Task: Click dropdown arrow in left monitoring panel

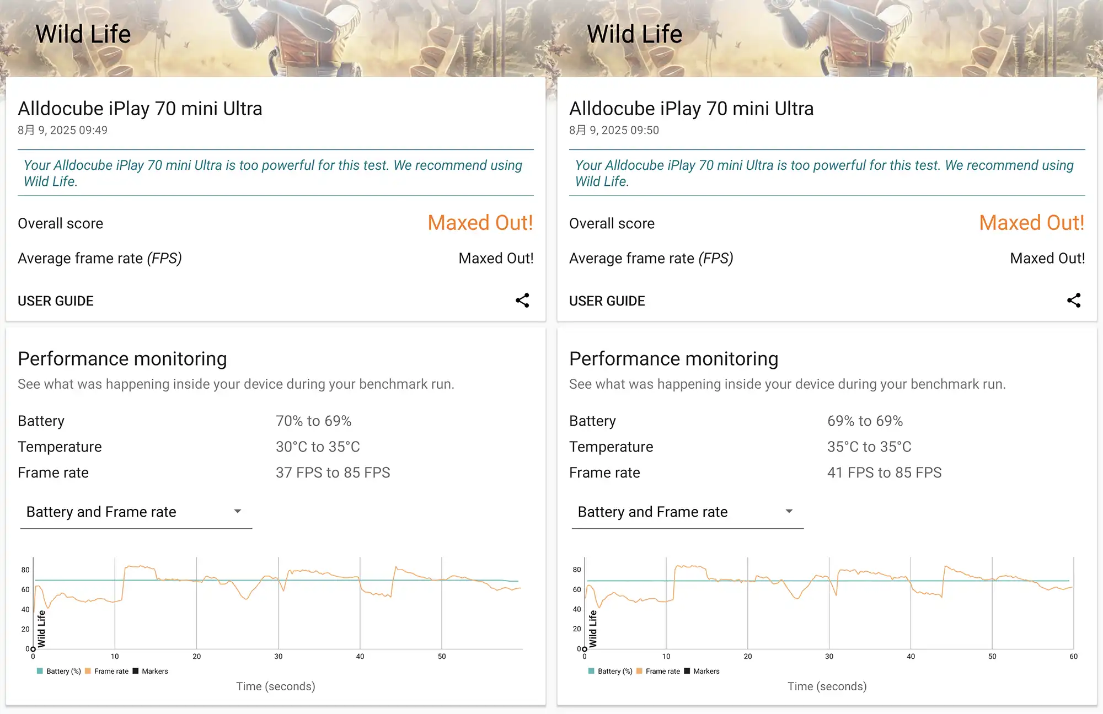Action: [x=238, y=512]
